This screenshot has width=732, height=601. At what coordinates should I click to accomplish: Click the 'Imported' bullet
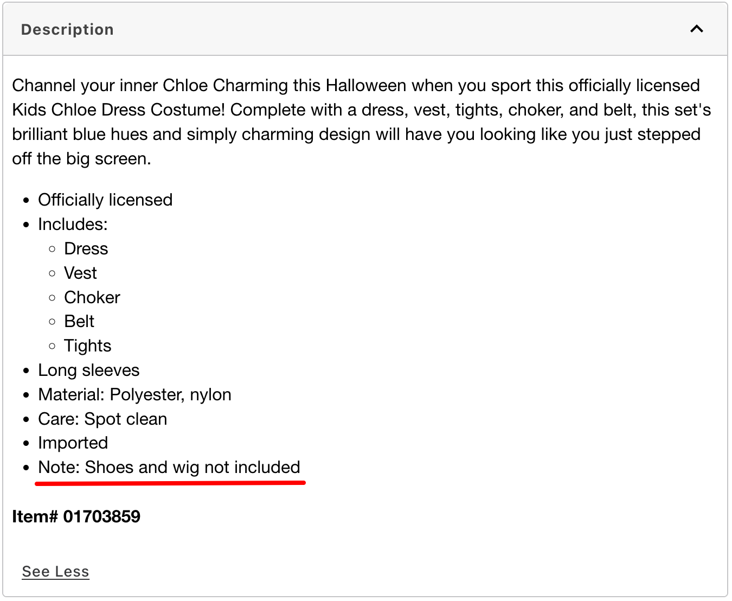pyautogui.click(x=73, y=443)
